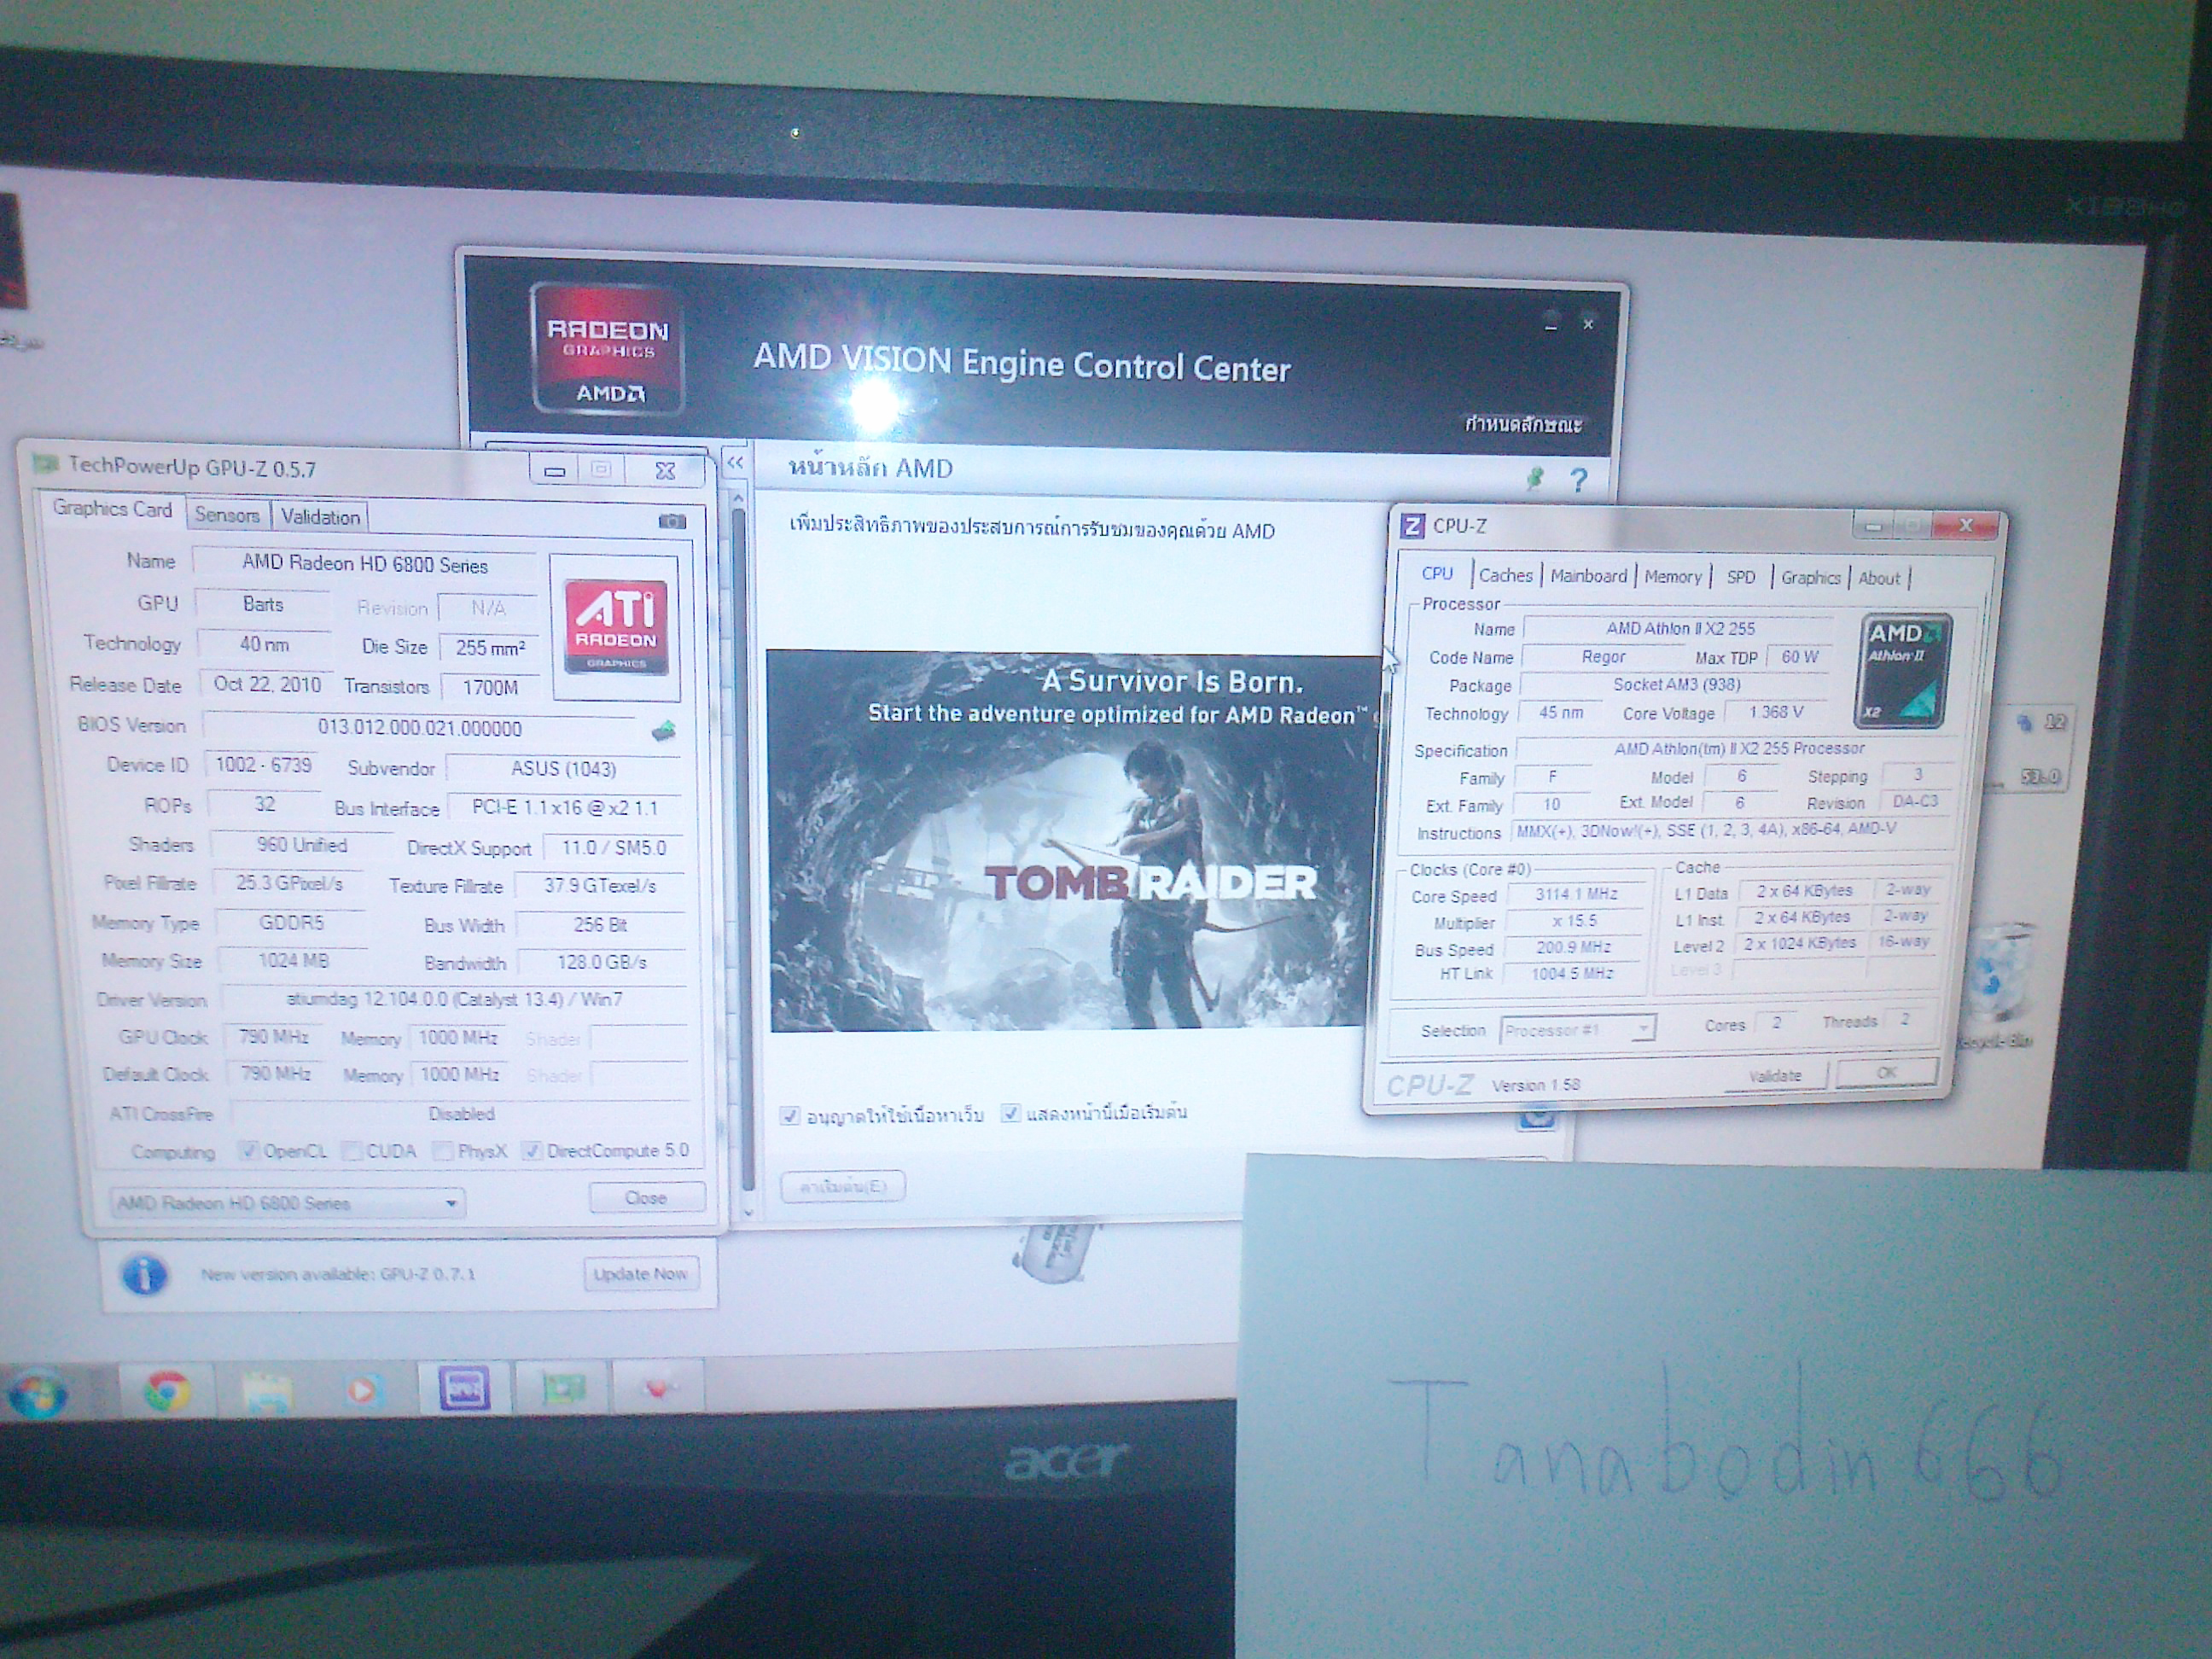This screenshot has width=2212, height=1659.
Task: Toggle the OpenCL checkbox
Action: (x=248, y=1151)
